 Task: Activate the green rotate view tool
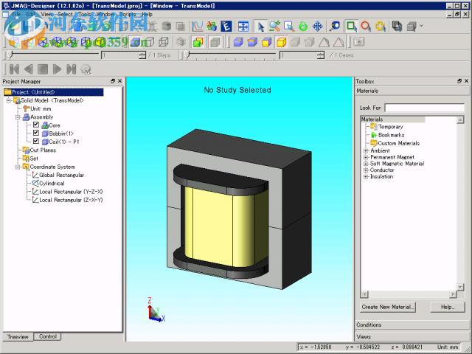tap(302, 27)
